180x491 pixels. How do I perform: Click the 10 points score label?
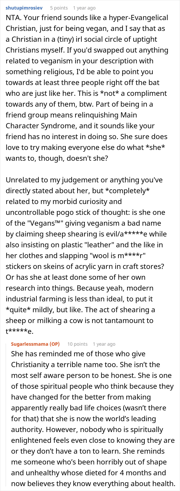(x=77, y=344)
